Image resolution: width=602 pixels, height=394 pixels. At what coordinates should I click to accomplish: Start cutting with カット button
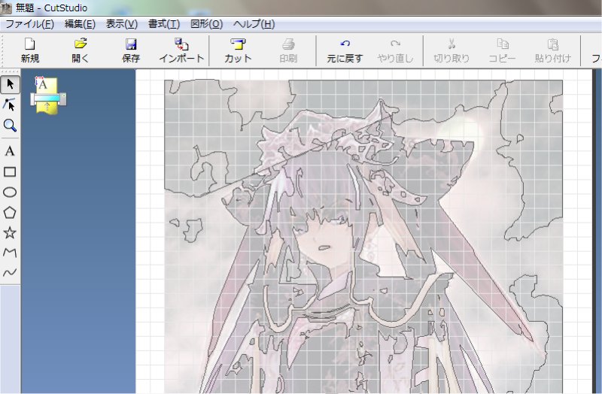pos(238,50)
